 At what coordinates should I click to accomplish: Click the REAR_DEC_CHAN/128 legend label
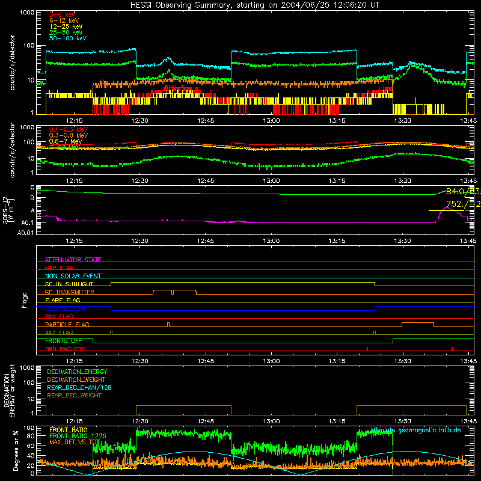79,387
